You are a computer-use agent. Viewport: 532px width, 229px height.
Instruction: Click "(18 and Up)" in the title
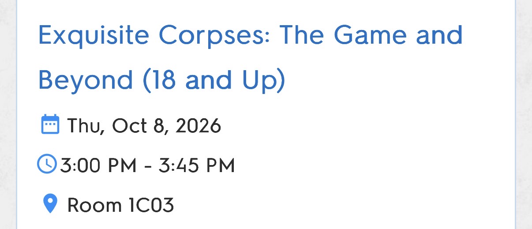coord(214,81)
